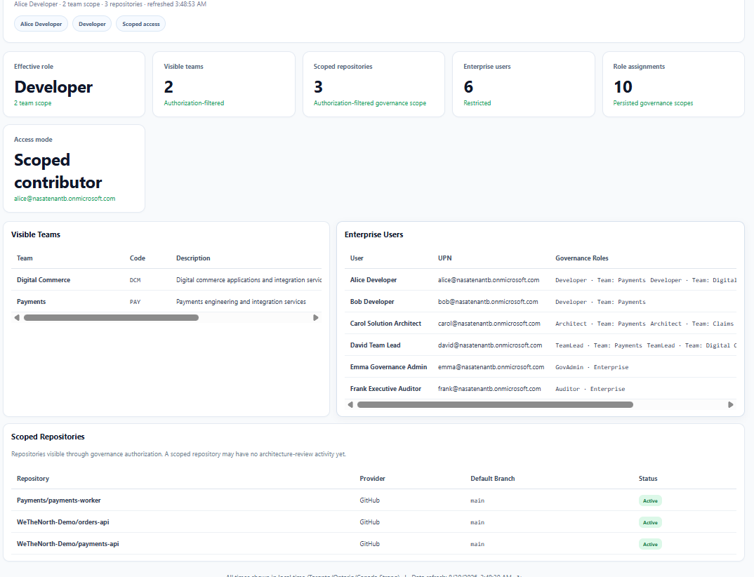Image resolution: width=754 pixels, height=577 pixels.
Task: Click Active badge for orders-api
Action: (x=650, y=522)
